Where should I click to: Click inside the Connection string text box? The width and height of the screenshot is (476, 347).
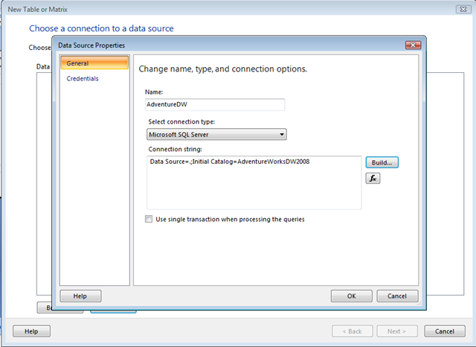pos(254,182)
